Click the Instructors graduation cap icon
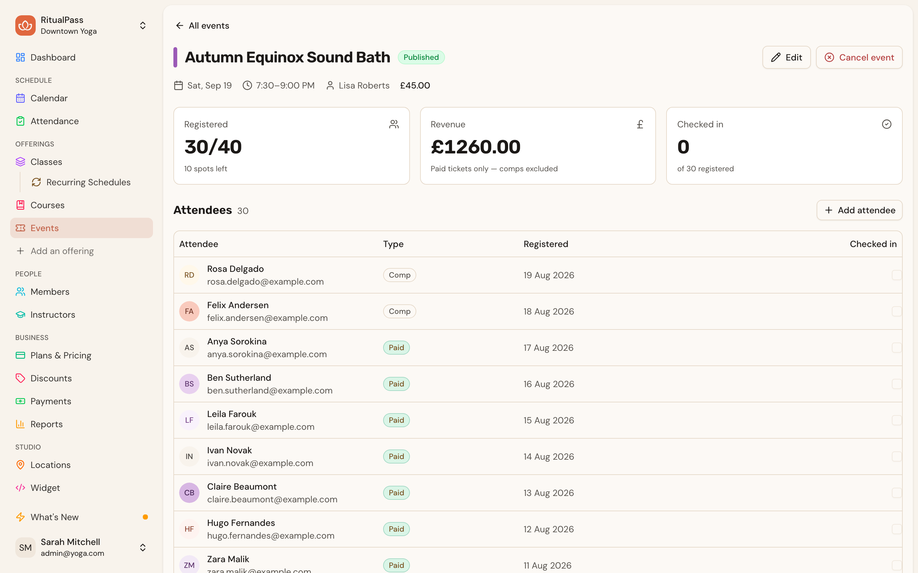 [x=20, y=315]
